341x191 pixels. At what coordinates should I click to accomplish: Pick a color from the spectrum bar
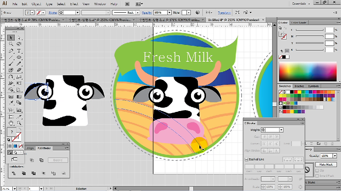tap(308, 71)
